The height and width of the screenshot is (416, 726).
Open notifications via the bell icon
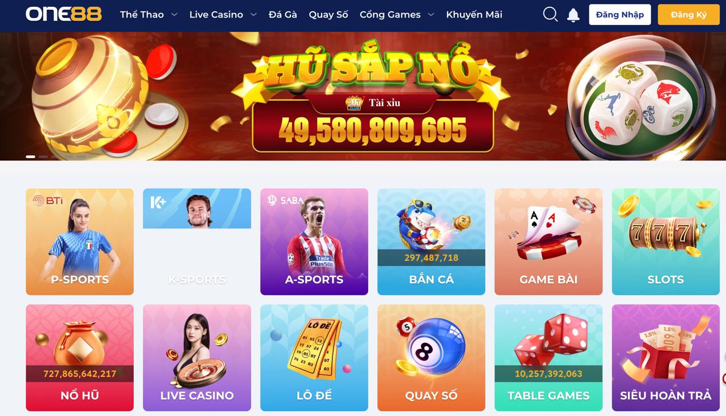573,15
